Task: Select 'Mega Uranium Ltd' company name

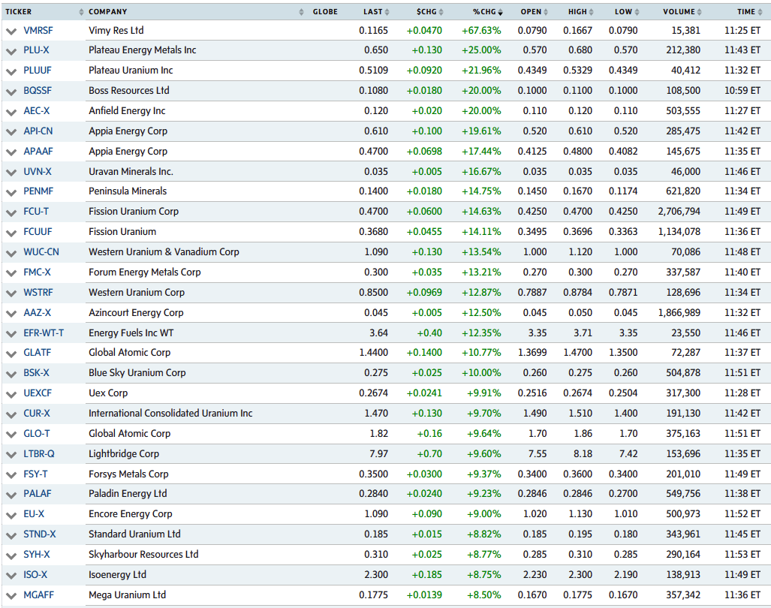Action: (x=127, y=595)
